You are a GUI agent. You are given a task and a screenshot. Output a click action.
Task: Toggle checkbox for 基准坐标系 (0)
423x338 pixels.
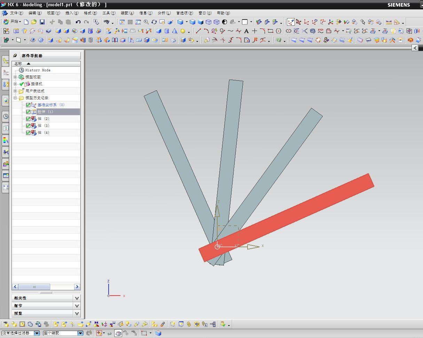pyautogui.click(x=28, y=105)
